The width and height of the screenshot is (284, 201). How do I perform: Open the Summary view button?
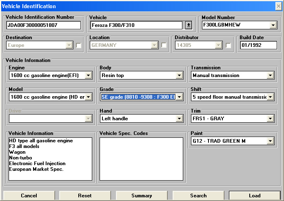coord(142,196)
